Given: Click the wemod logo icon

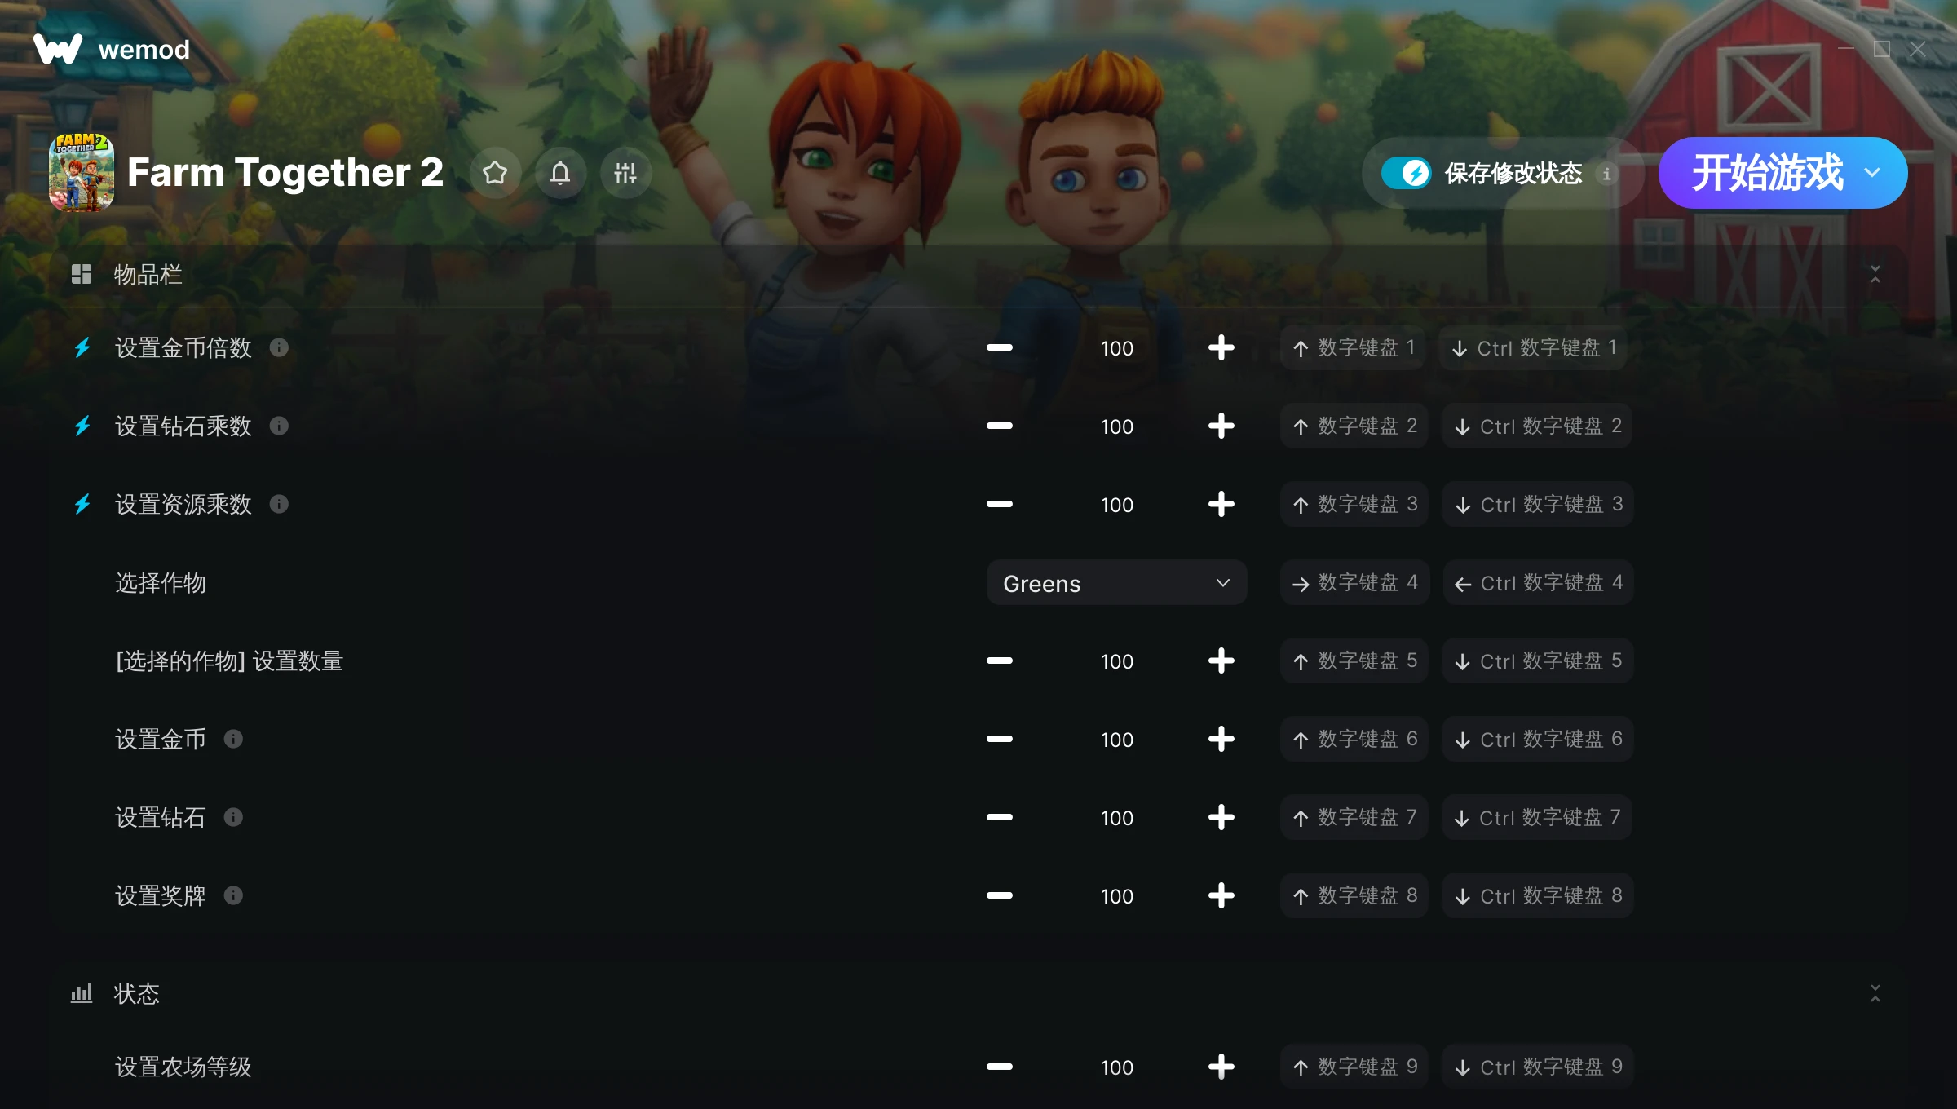Looking at the screenshot, I should [58, 49].
